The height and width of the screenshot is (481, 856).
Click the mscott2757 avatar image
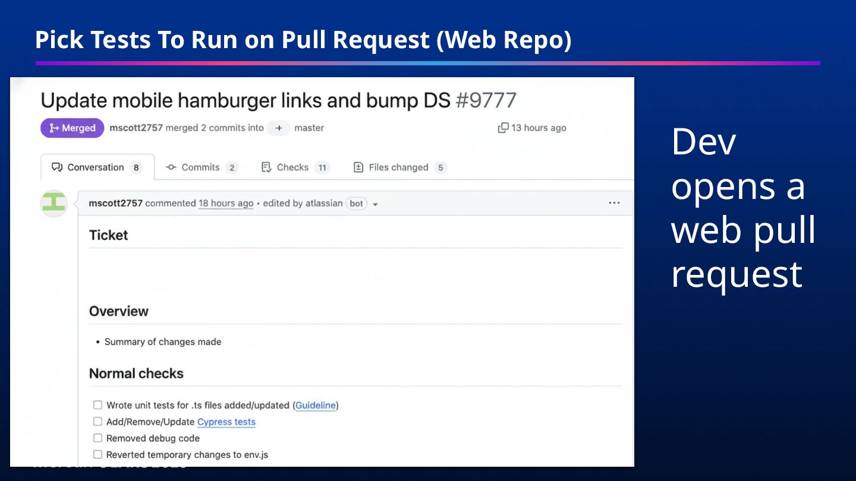[54, 203]
